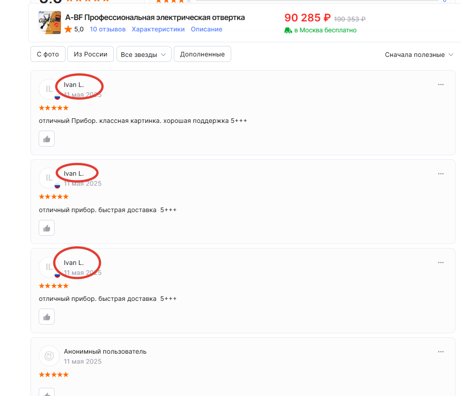Click the 90 285 ₽ price

click(308, 18)
